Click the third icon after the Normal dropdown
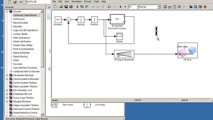Viewport: 213px width, 120px height. [175, 7]
